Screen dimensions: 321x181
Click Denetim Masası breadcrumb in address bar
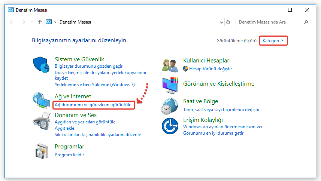[x=75, y=22]
